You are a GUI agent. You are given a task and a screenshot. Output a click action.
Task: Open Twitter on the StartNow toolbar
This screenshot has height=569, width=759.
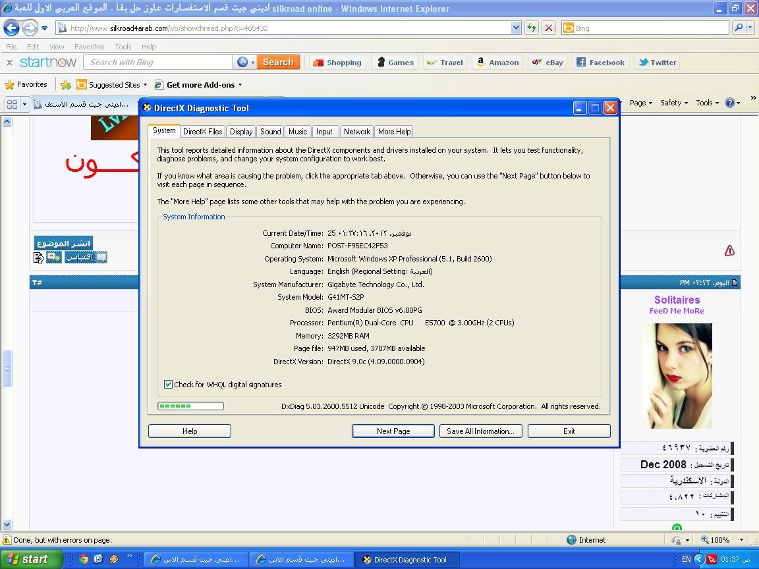click(657, 63)
